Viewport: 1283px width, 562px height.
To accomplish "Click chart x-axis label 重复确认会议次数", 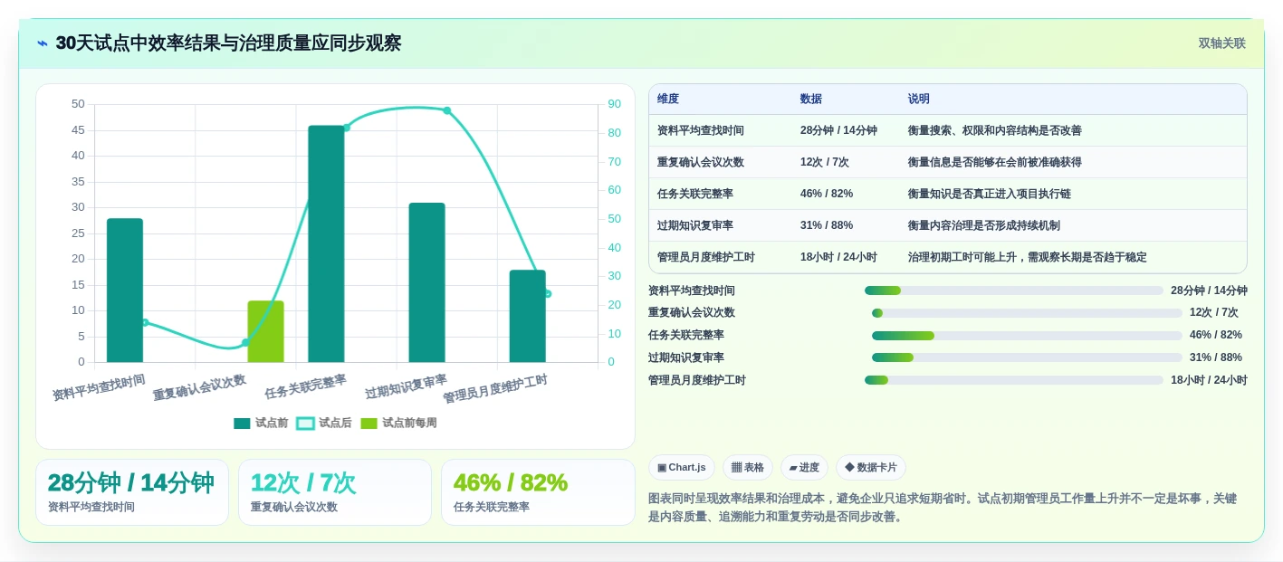I will click(x=199, y=388).
